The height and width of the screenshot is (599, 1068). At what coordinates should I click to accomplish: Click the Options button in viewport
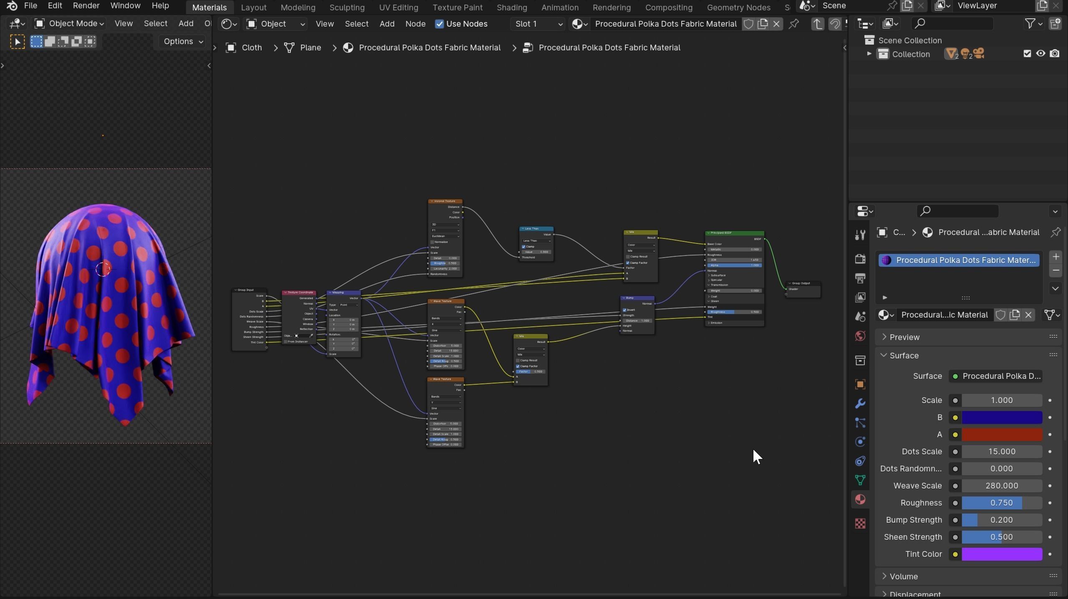pos(183,41)
